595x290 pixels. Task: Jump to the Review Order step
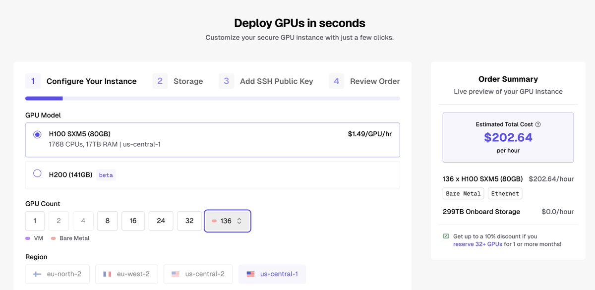pyautogui.click(x=364, y=81)
